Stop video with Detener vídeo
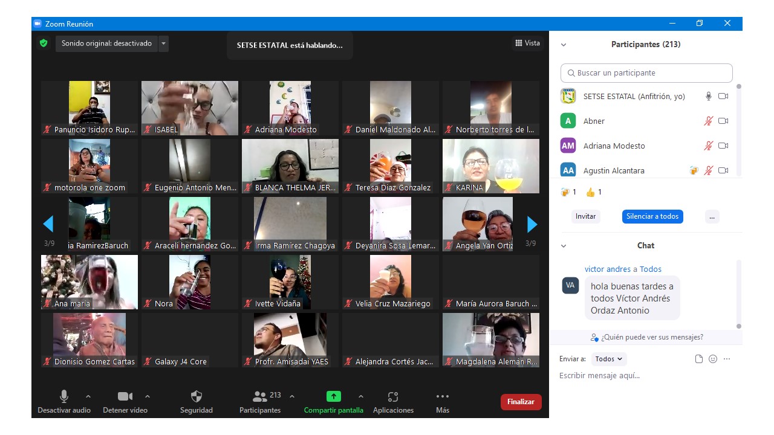Screen dimensions: 774x435 [125, 402]
